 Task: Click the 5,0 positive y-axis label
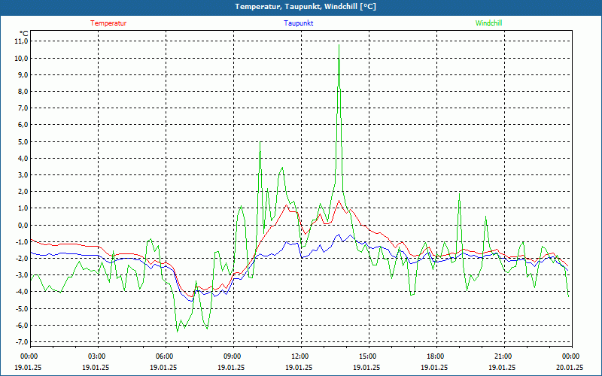tap(23, 141)
